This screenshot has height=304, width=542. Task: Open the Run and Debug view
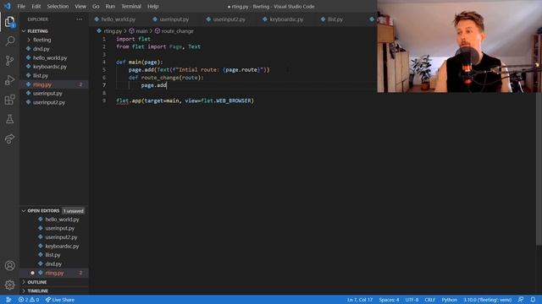[9, 80]
